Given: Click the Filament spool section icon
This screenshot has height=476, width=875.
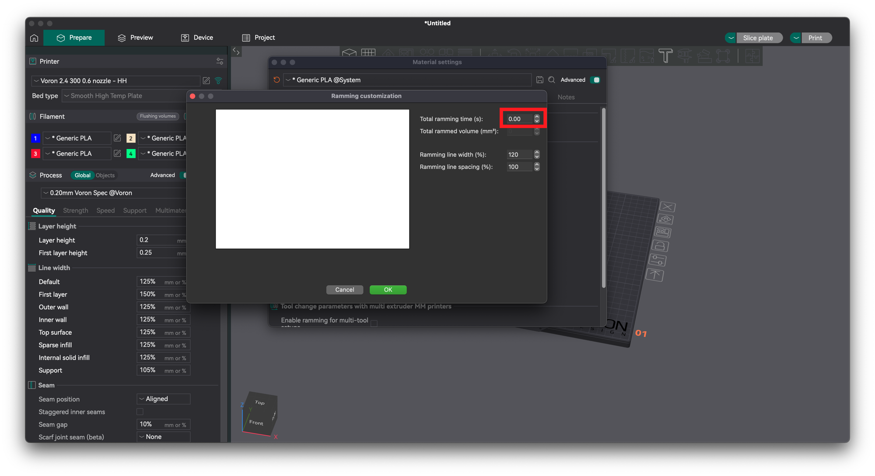Looking at the screenshot, I should [x=33, y=117].
